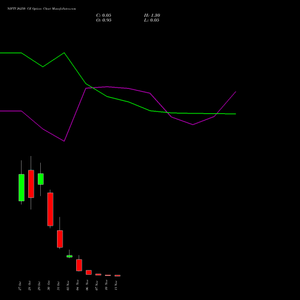
Task: Click the '04 Nov' date label
Action: [x=77, y=286]
